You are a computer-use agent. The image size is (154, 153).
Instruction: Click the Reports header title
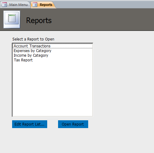39,21
